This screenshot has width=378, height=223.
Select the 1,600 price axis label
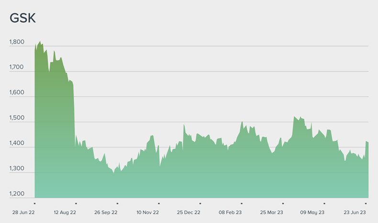(17, 93)
